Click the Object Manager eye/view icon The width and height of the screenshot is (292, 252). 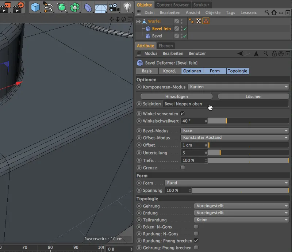coord(281,13)
